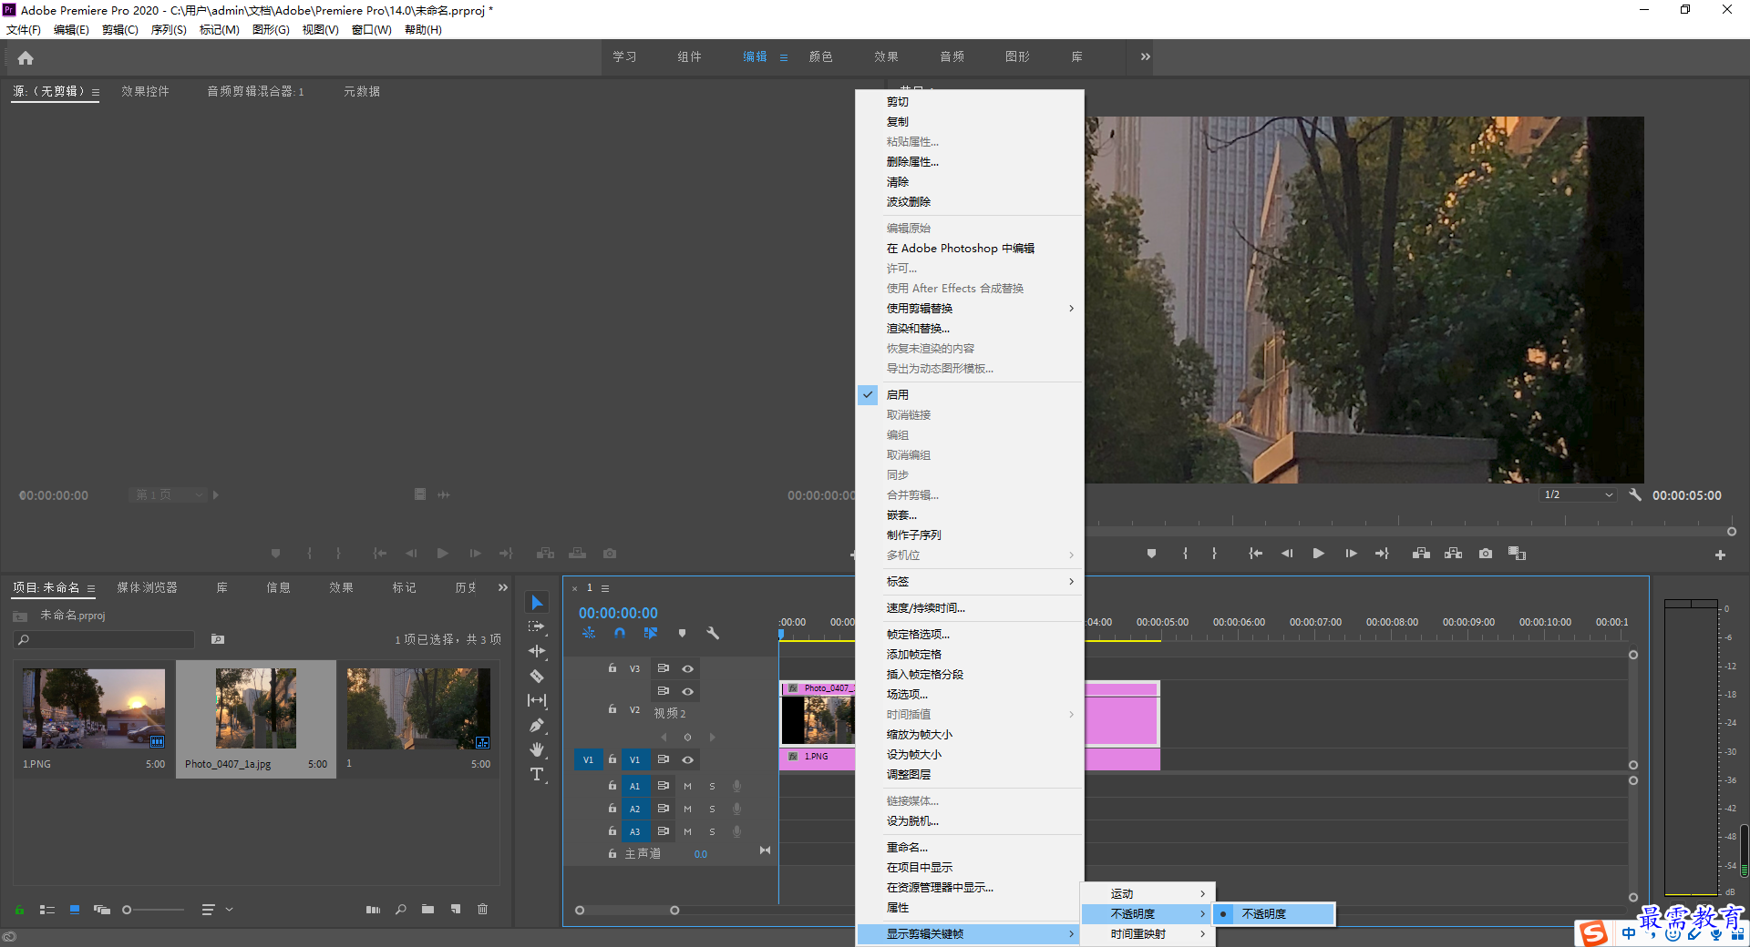This screenshot has width=1750, height=947.
Task: Toggle A3 track target button
Action: coord(635,831)
